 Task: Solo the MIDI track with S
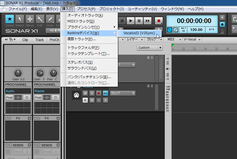click(x=92, y=93)
